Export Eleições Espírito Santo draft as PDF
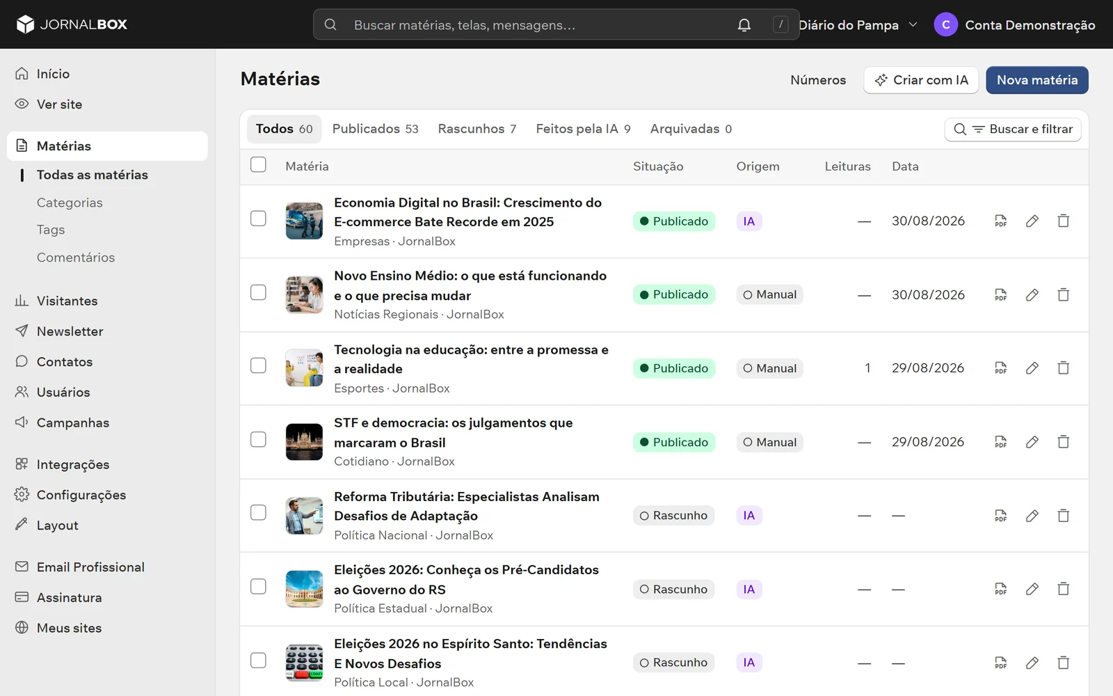The width and height of the screenshot is (1113, 696). point(1000,663)
